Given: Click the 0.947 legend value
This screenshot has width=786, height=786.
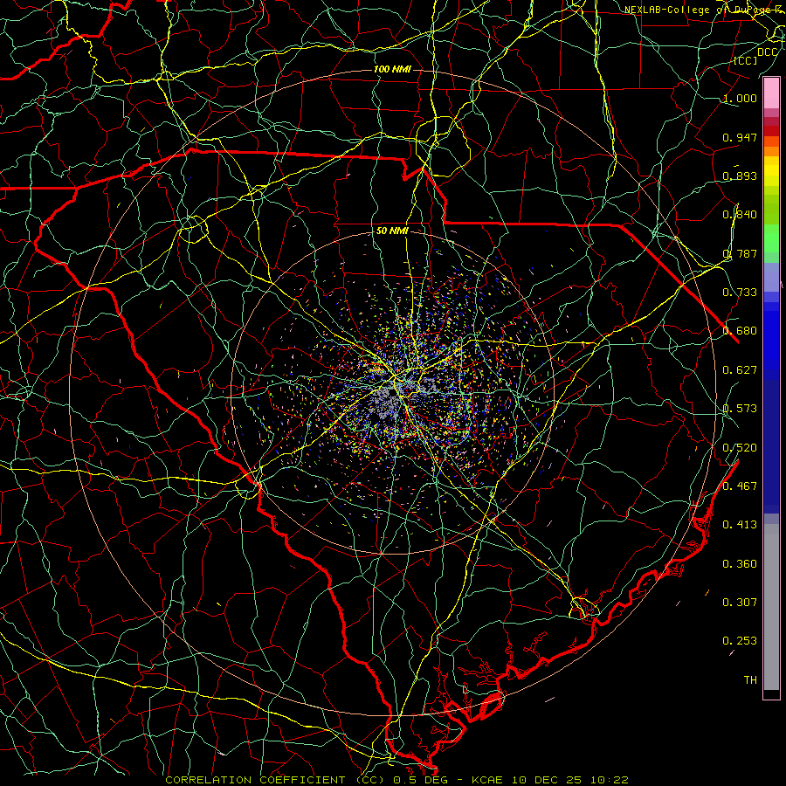Looking at the screenshot, I should coord(740,137).
